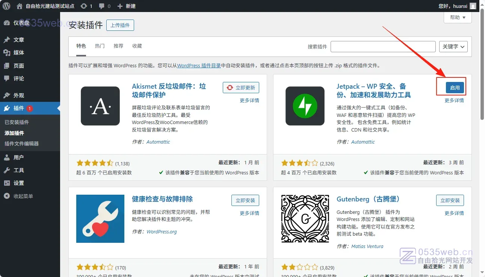Click the WordPress logo in admin bar
The width and height of the screenshot is (485, 277).
(6, 6)
